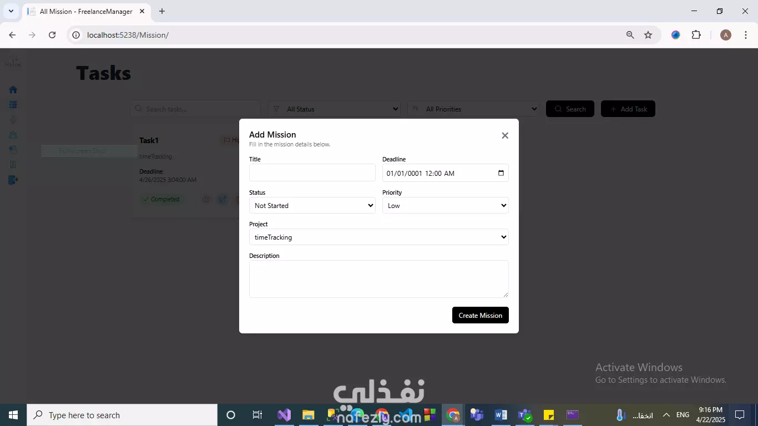Viewport: 758px width, 426px height.
Task: Click the edit pencil icon on Task1
Action: point(223,199)
